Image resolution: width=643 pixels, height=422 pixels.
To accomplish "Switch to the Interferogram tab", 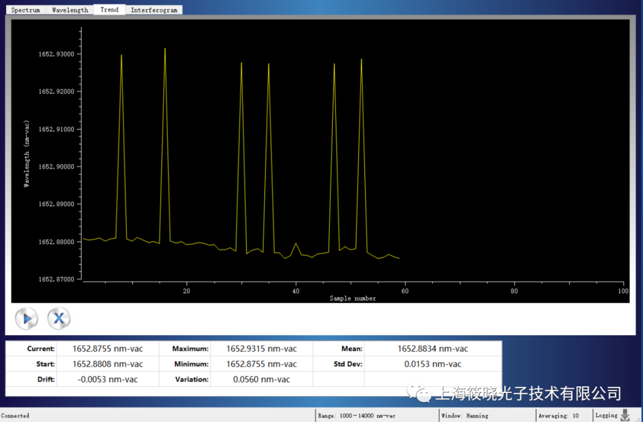I will tap(154, 10).
